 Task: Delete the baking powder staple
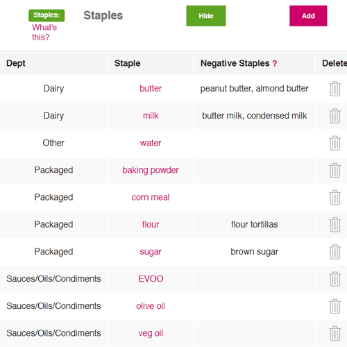(x=335, y=170)
